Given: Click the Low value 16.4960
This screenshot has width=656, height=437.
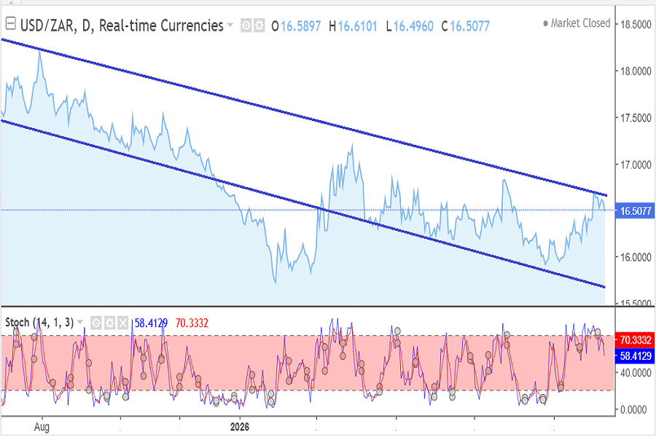Looking at the screenshot, I should (413, 26).
